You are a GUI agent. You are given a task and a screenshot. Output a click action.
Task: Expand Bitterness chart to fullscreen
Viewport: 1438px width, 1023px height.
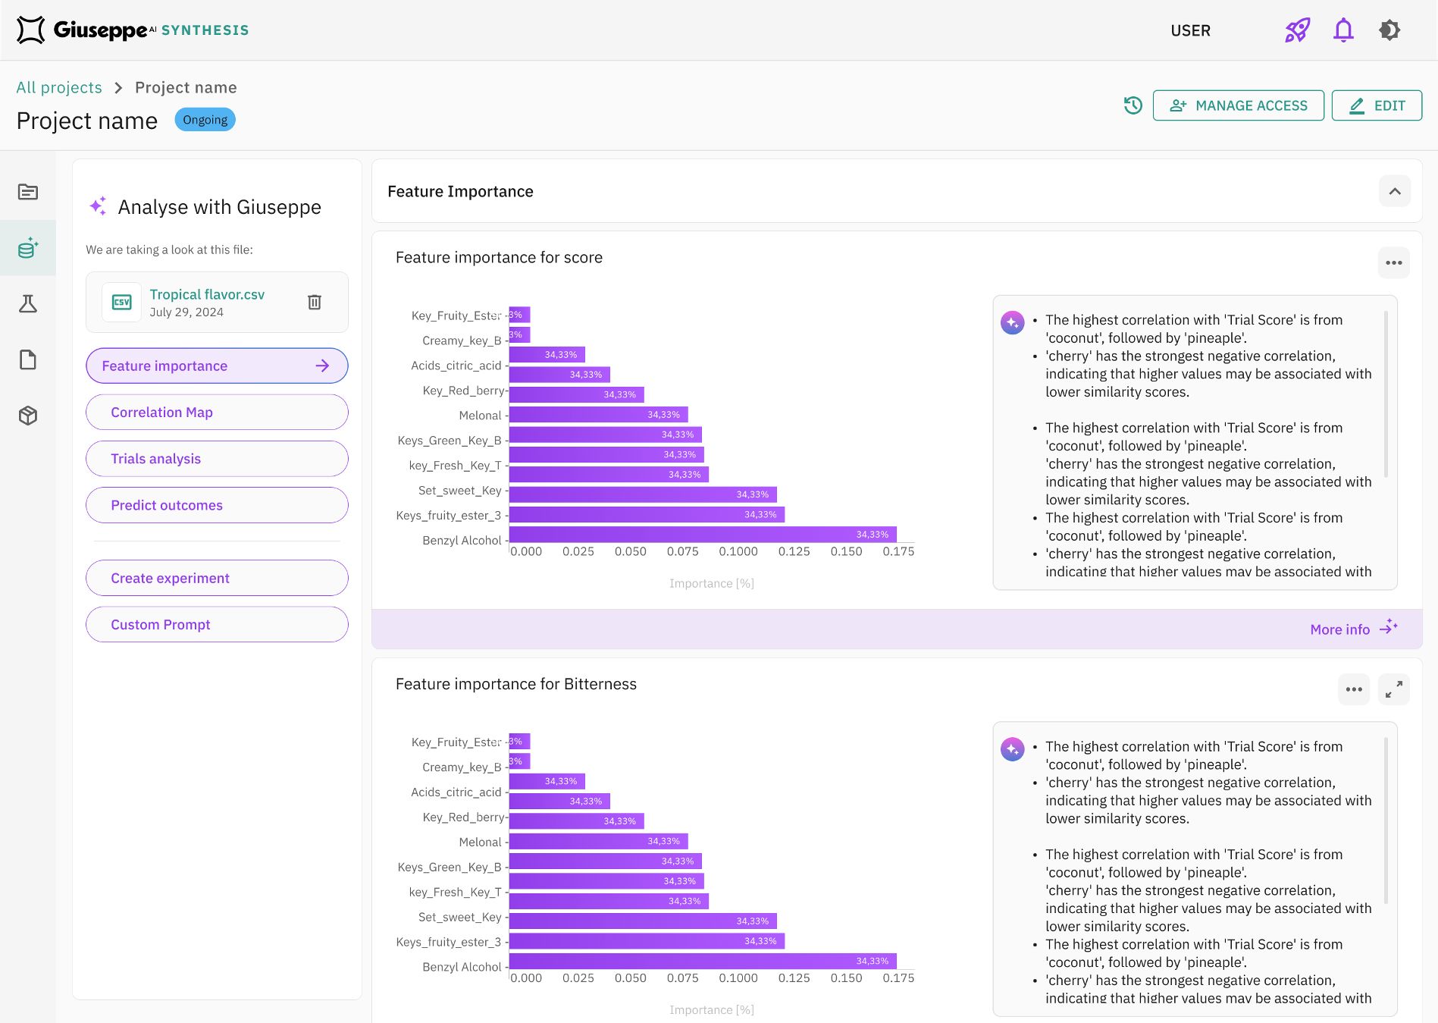click(x=1394, y=689)
